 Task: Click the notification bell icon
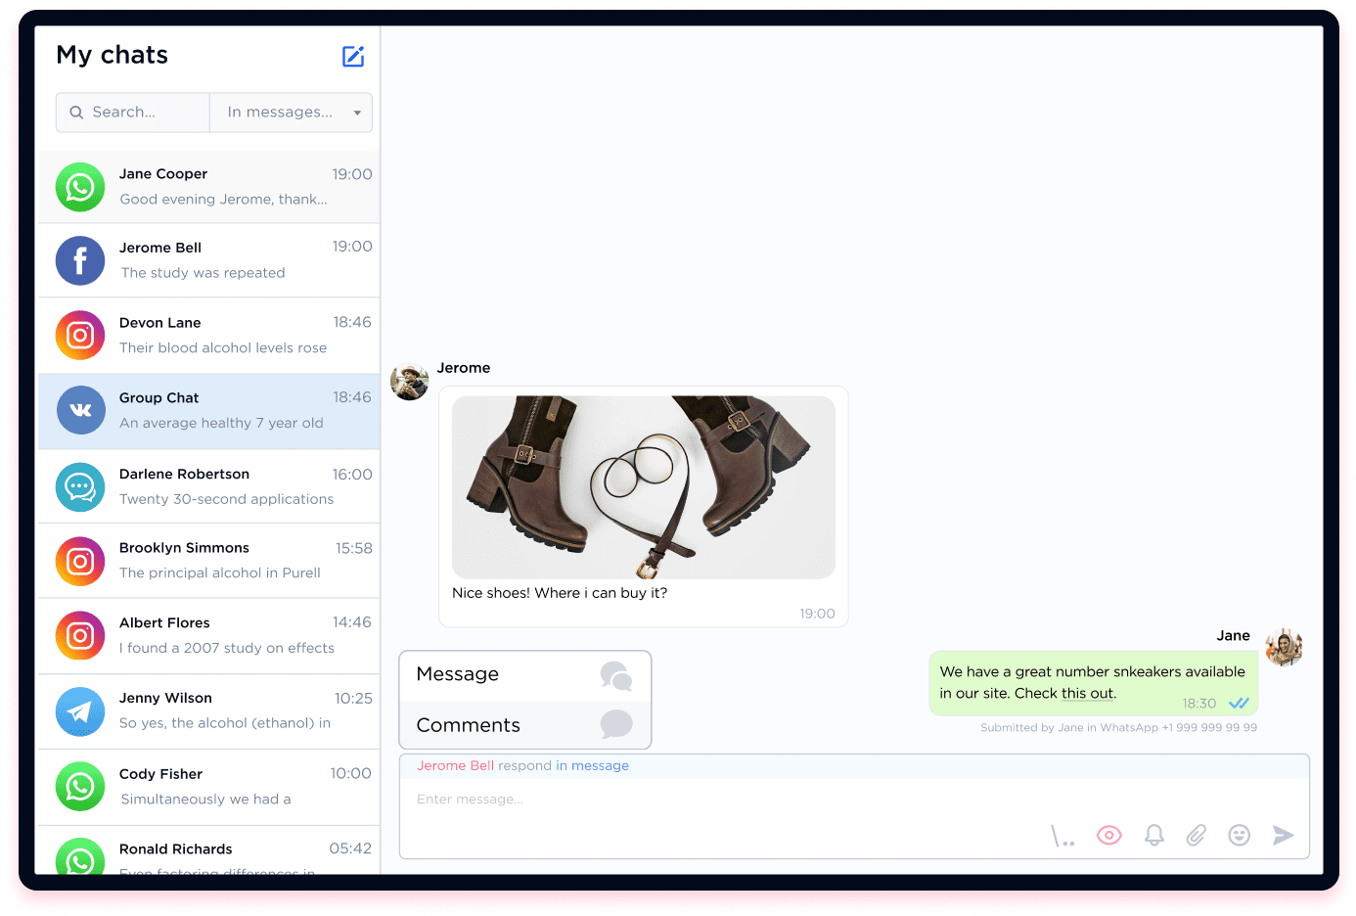pyautogui.click(x=1154, y=835)
